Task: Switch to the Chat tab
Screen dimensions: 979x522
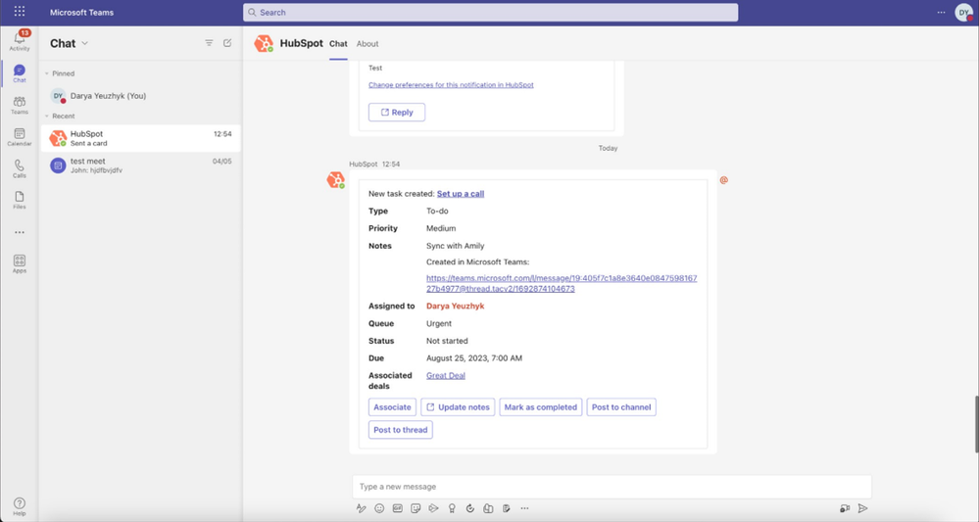Action: coord(338,44)
